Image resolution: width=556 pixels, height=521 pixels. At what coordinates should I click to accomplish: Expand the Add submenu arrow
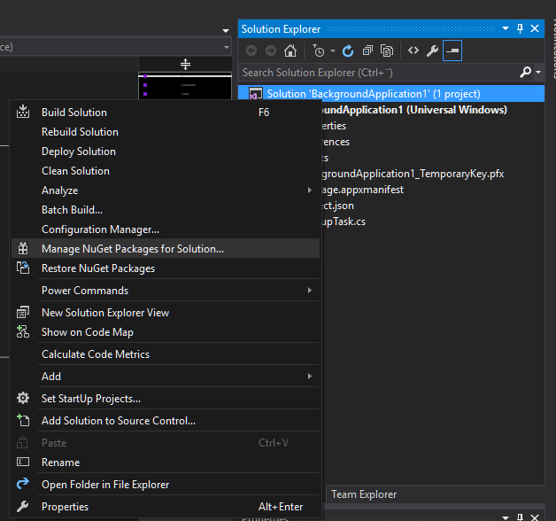click(310, 377)
